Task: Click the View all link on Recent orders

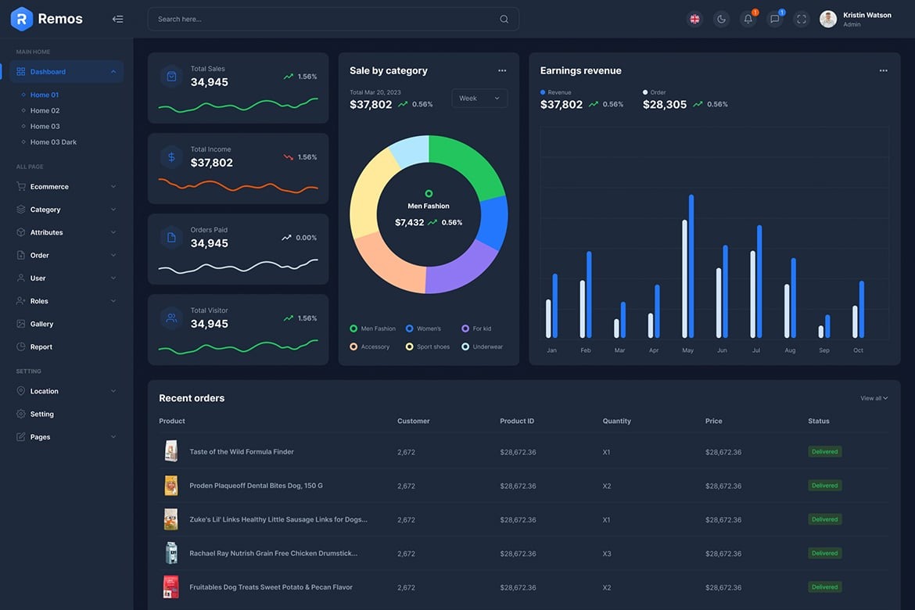Action: pyautogui.click(x=874, y=397)
